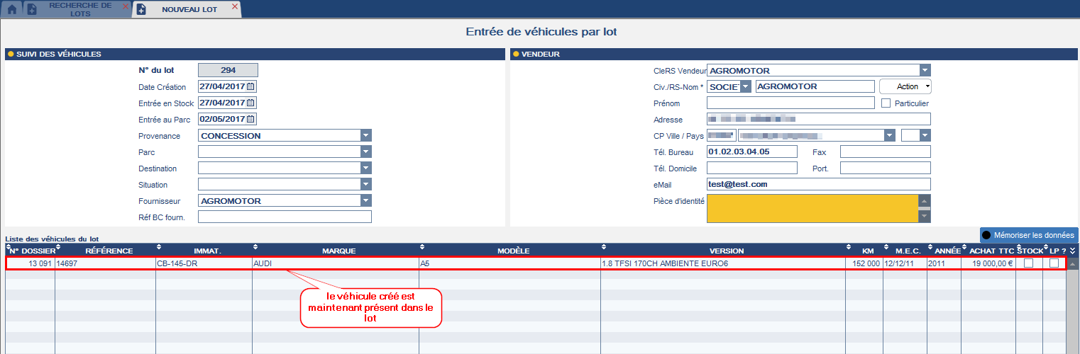Expand the table columns chevron icon
This screenshot has width=1080, height=354.
point(1072,251)
